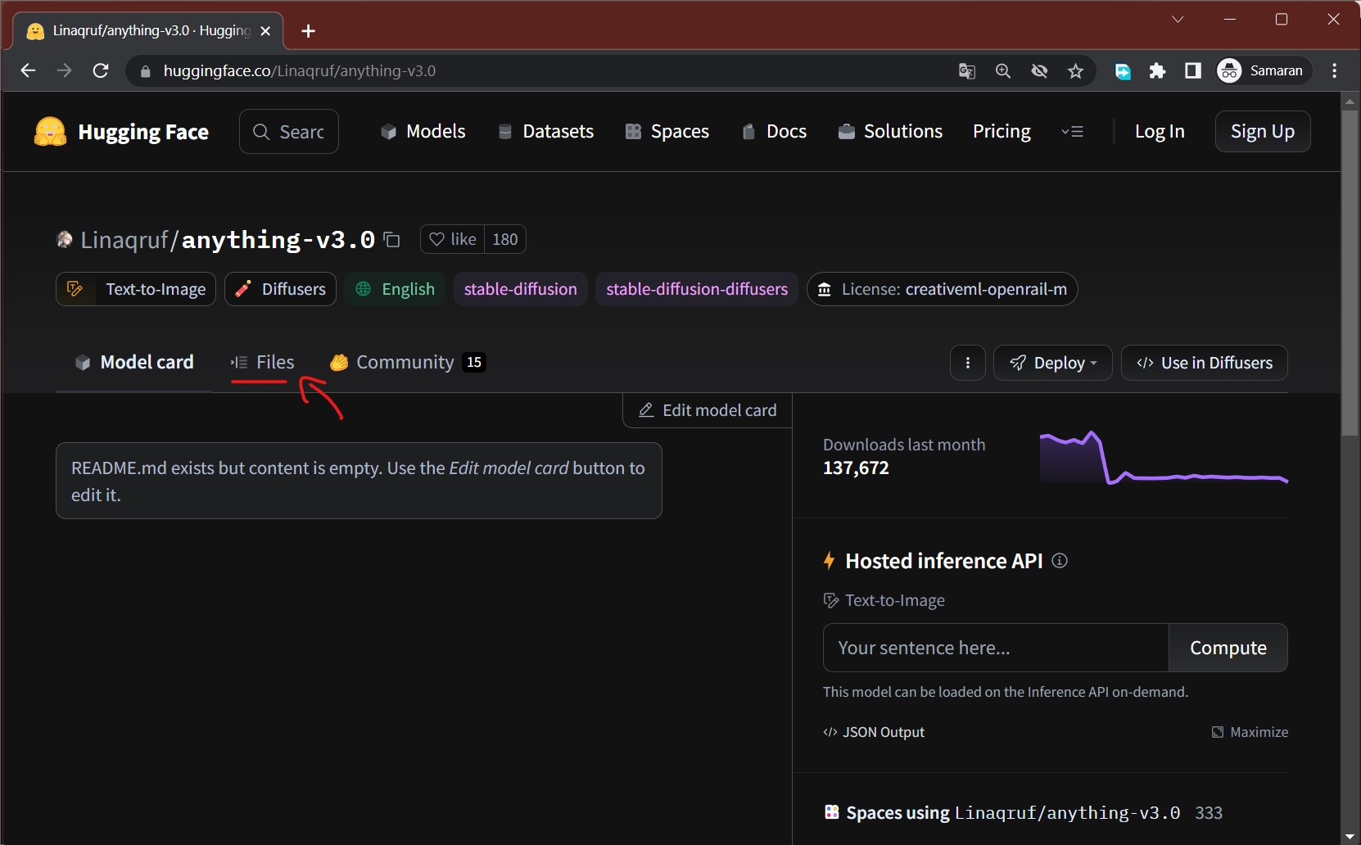This screenshot has width=1361, height=845.
Task: Open the model's three-dot options button
Action: [x=968, y=363]
